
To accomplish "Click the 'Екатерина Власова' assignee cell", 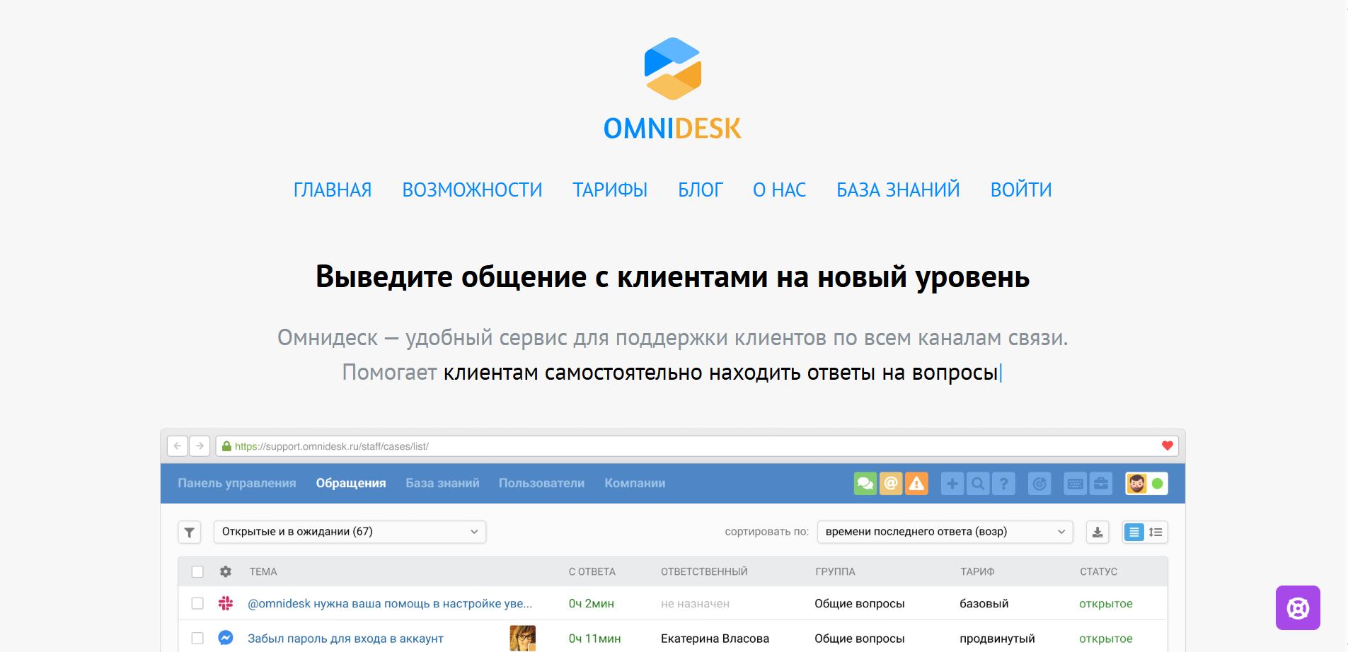I will 715,639.
